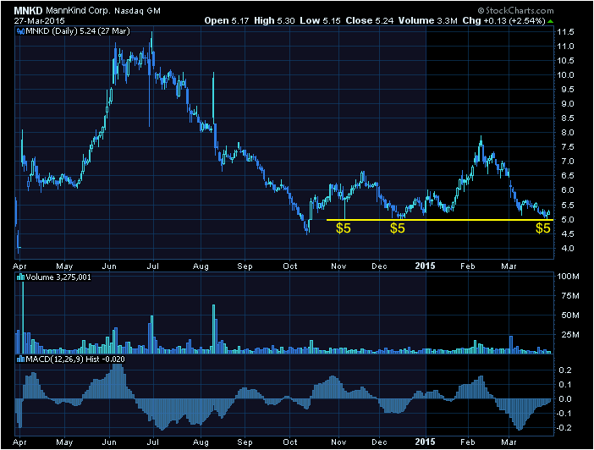Image resolution: width=594 pixels, height=450 pixels.
Task: Click the Oct label under price chart
Action: tap(290, 266)
